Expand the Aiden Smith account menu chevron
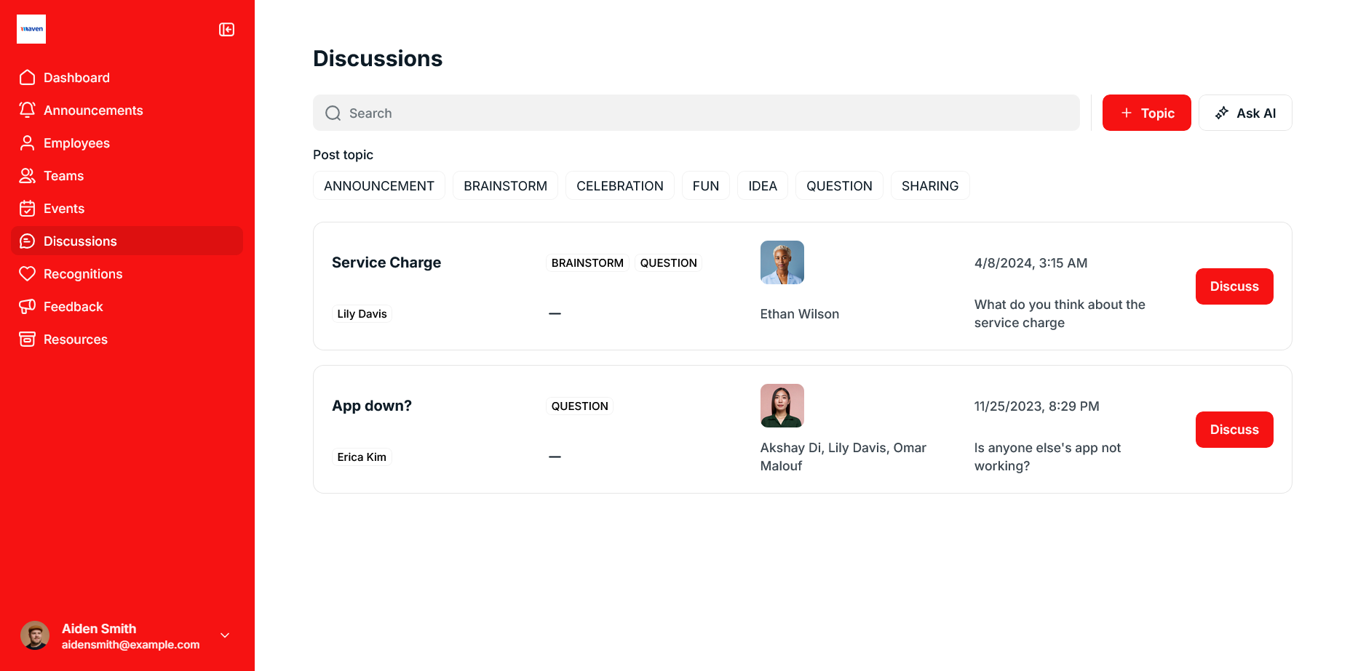 pos(225,635)
